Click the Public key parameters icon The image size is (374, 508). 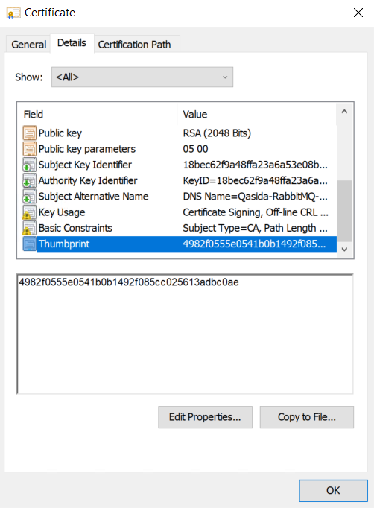pos(29,149)
